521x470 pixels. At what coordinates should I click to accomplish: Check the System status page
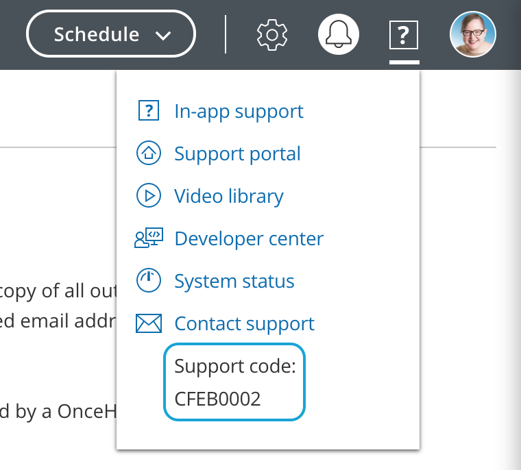point(234,281)
